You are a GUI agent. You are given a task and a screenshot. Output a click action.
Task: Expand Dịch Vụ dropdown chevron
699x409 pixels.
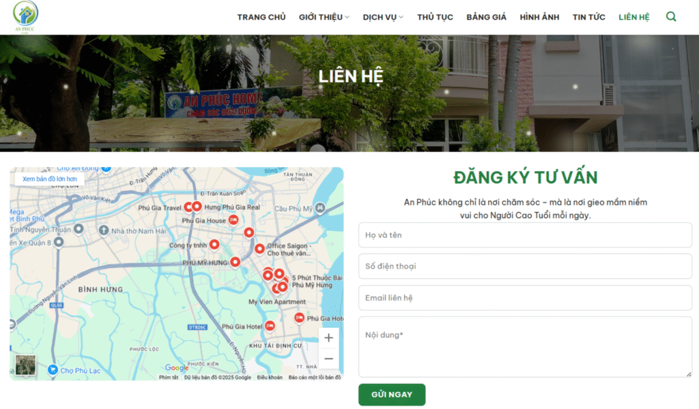click(x=401, y=17)
